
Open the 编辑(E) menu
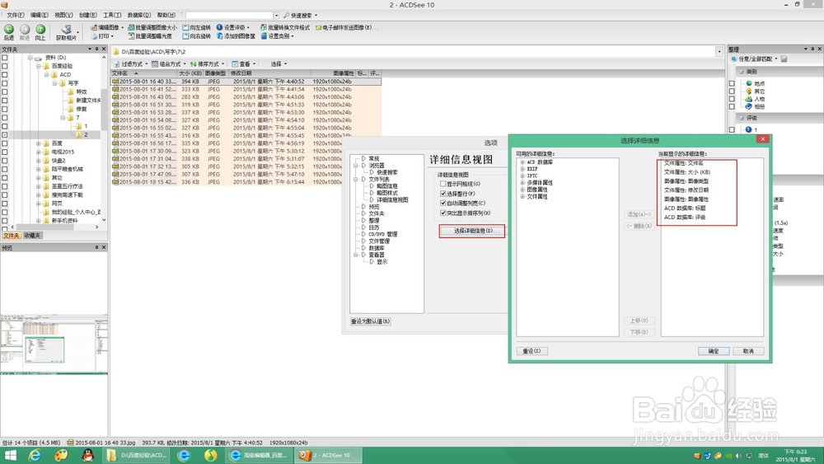click(40, 15)
